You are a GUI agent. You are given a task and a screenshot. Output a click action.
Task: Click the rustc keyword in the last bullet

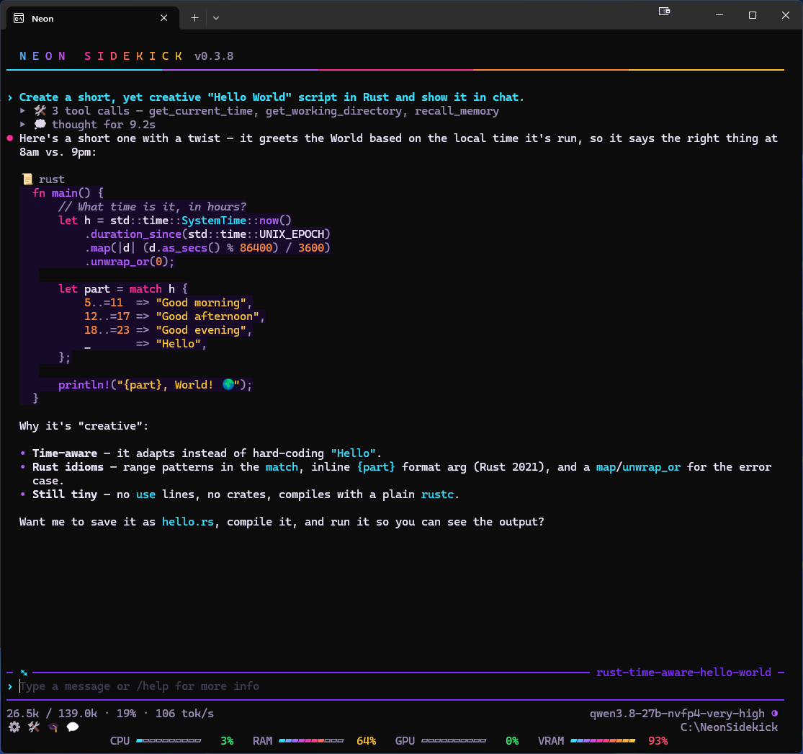pos(437,494)
